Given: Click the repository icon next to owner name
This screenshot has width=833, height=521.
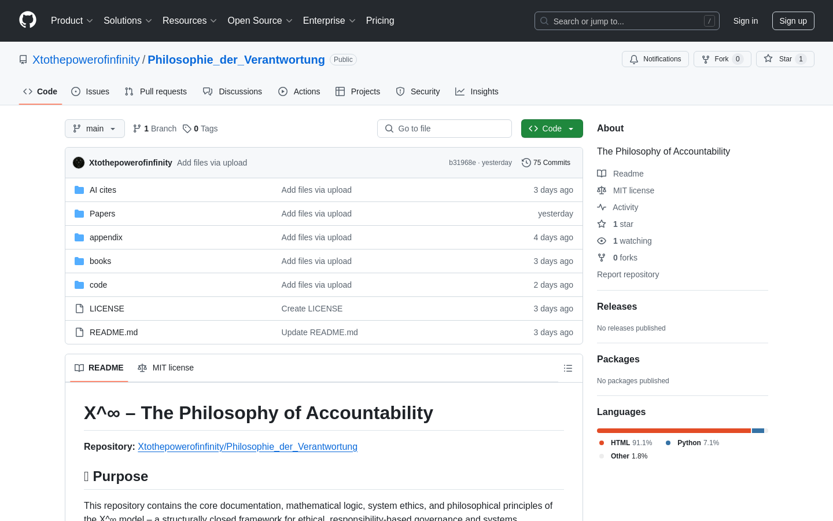Looking at the screenshot, I should (23, 60).
